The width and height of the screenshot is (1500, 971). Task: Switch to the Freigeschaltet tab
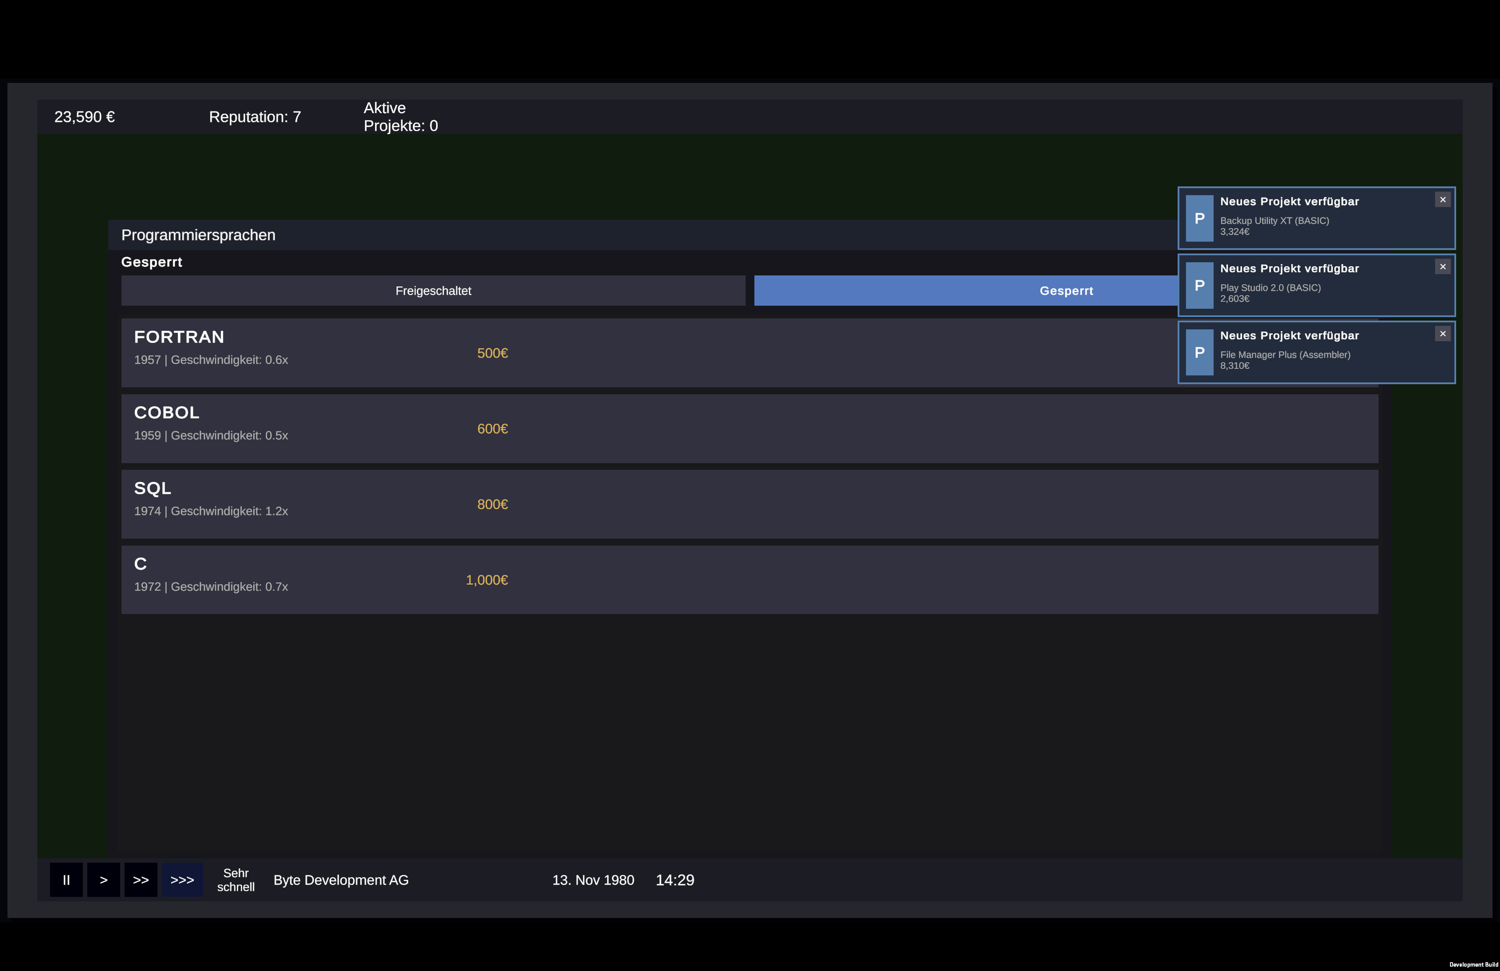point(433,290)
